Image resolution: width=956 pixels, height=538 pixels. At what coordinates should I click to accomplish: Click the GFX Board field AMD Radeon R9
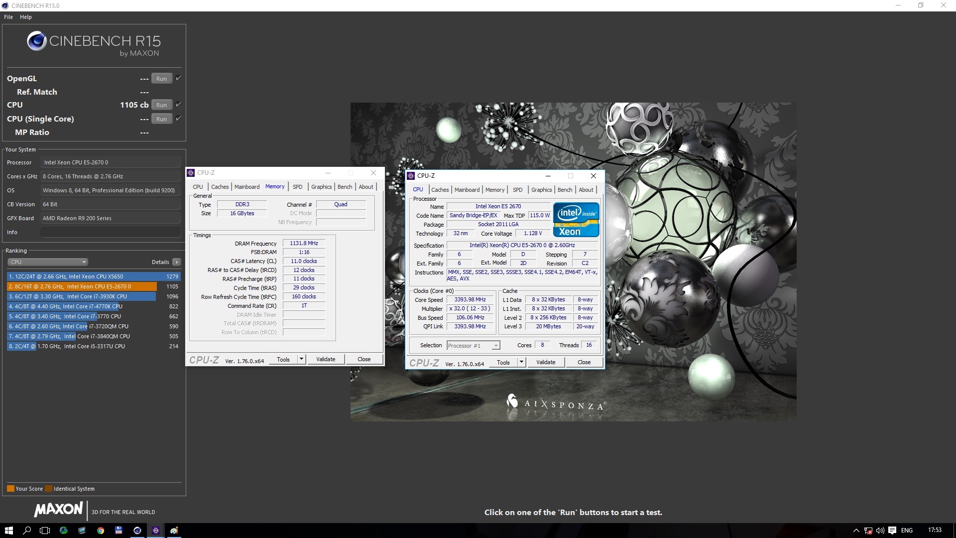[x=111, y=218]
